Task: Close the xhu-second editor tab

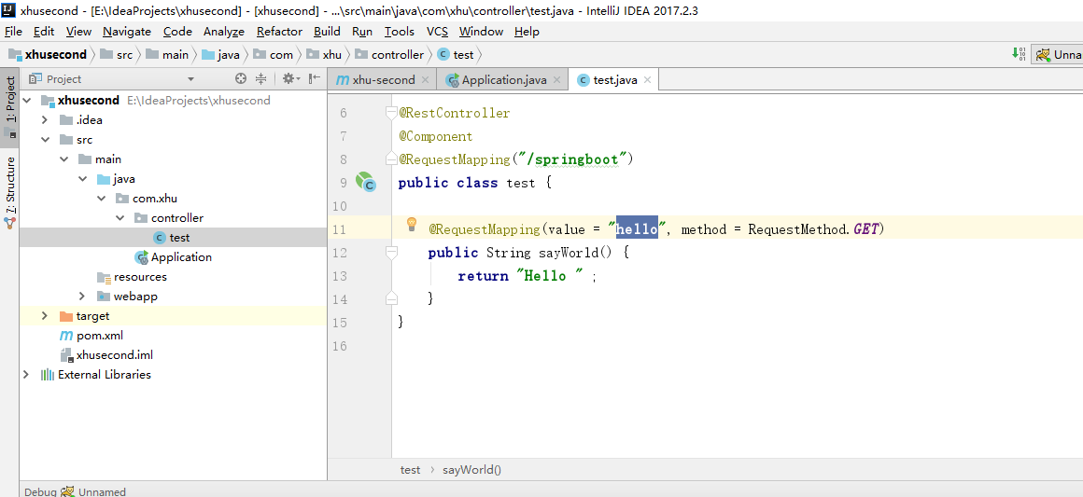Action: tap(426, 80)
